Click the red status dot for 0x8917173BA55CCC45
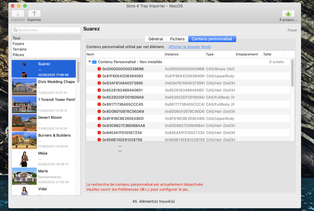 99,104
